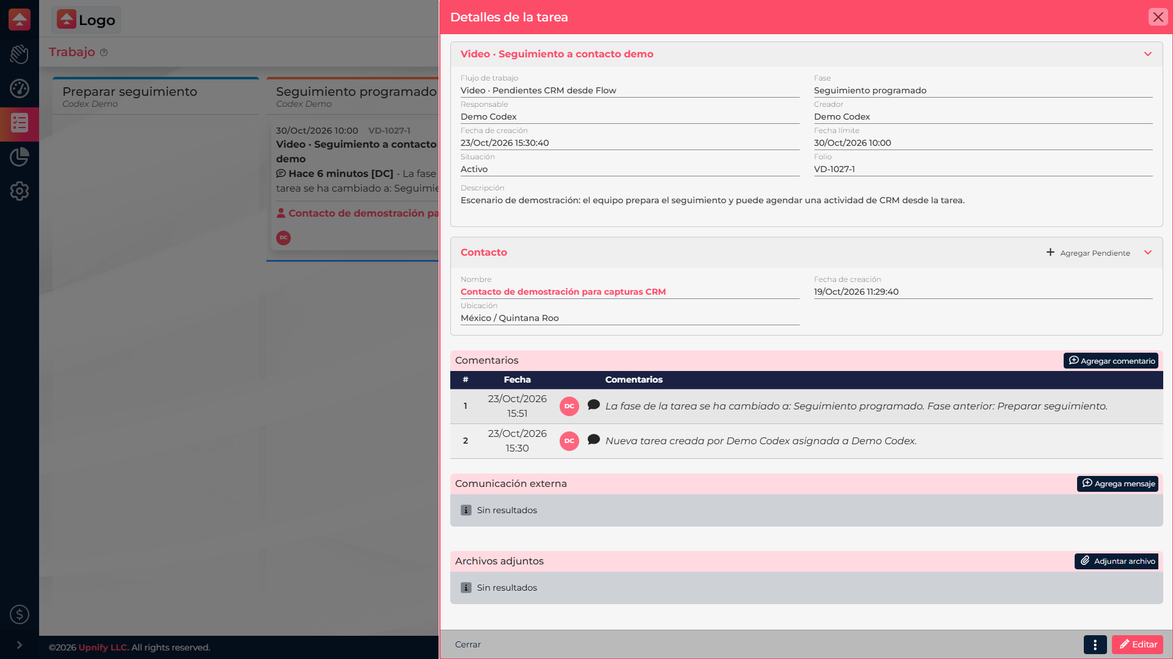Click the Upnify LLC. footer link
The height and width of the screenshot is (659, 1173).
pos(104,647)
